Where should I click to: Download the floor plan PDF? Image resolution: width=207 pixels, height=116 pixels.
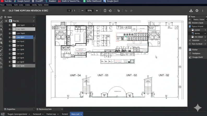(x=191, y=10)
